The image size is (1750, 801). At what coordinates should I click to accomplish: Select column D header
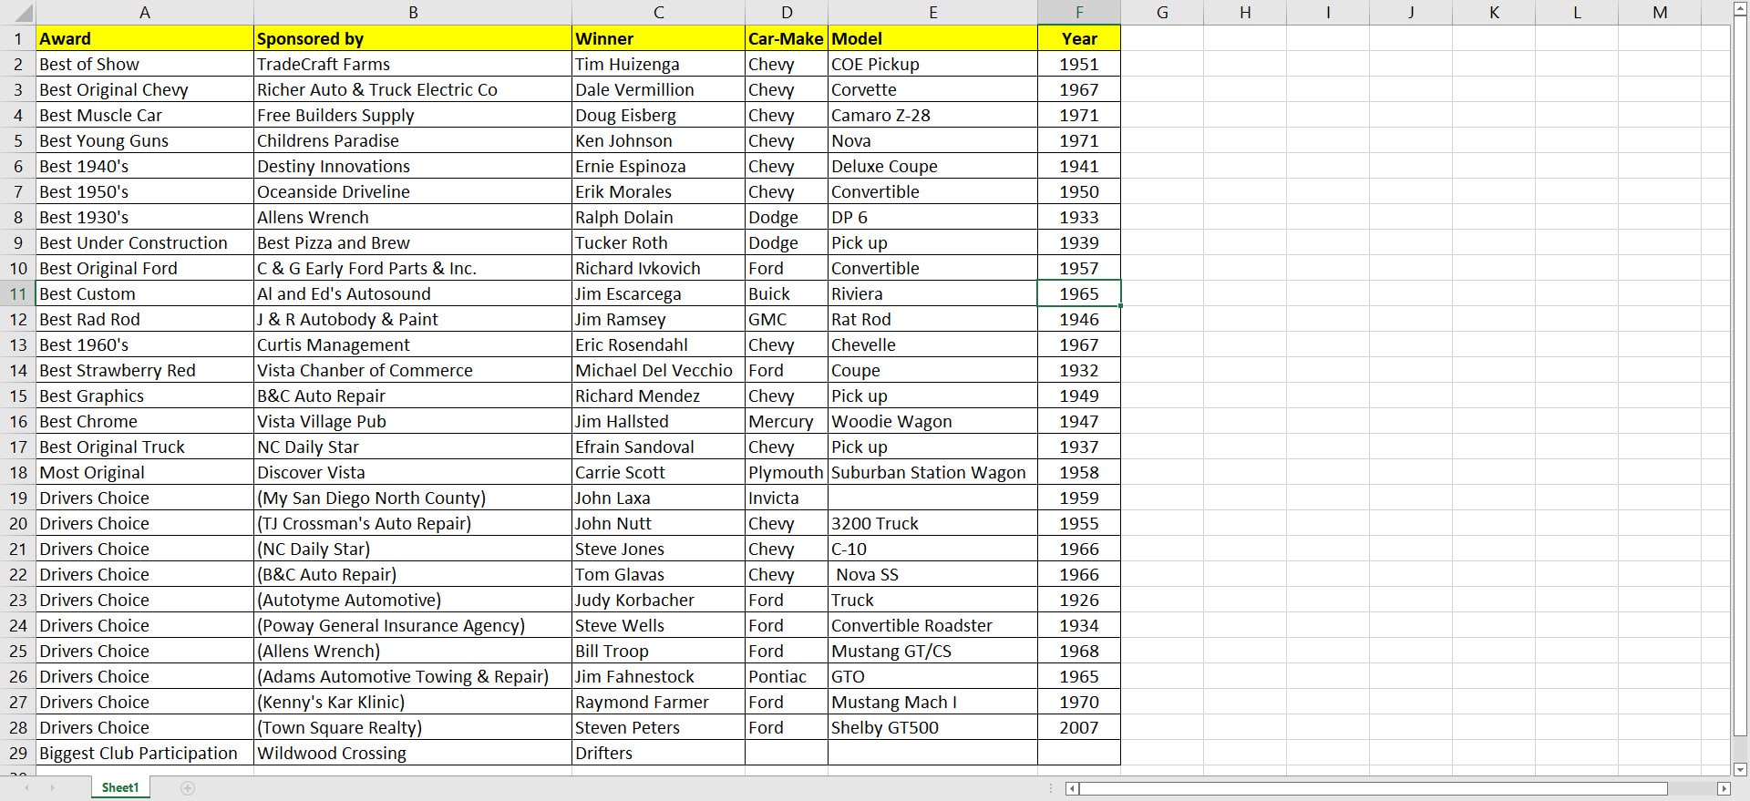[787, 13]
